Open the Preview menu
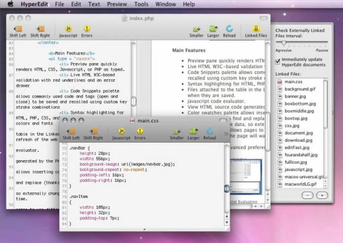This screenshot has width=343, height=243. coord(117,4)
